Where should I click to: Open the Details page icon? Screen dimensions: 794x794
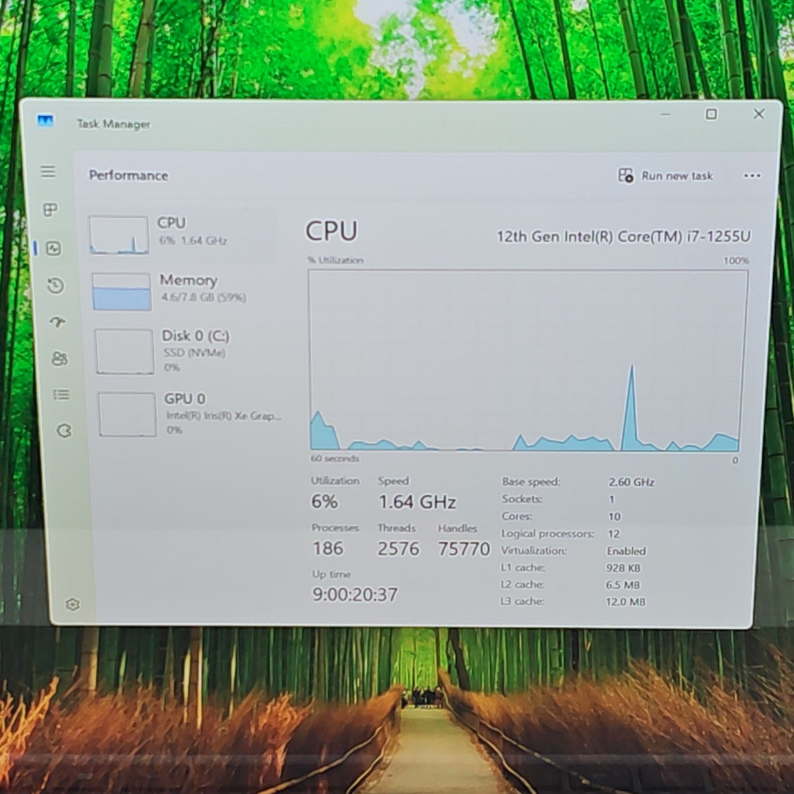(x=62, y=395)
